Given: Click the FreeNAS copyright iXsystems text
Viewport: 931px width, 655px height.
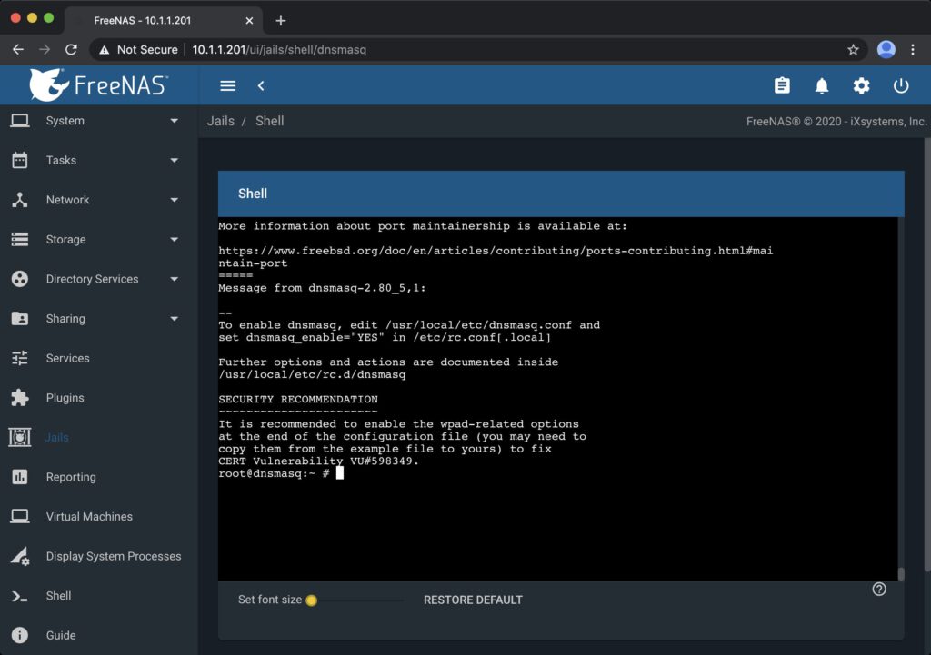Looking at the screenshot, I should point(836,122).
